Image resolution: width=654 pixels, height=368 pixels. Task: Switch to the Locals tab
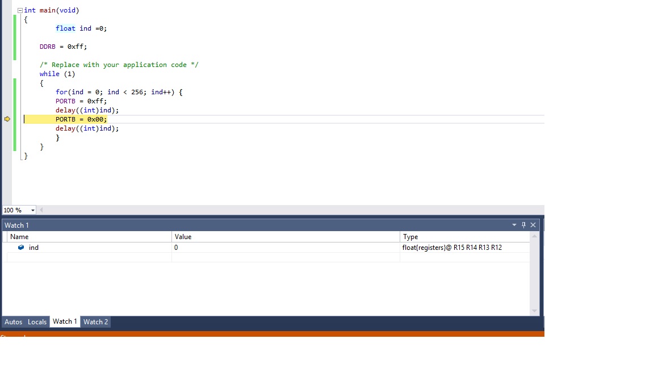point(37,321)
